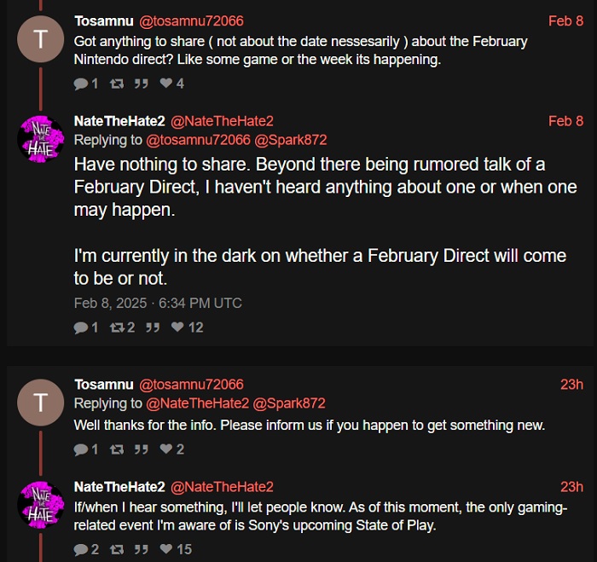Retweet Tosamnu's February Nintendo Direct question
597x562 pixels.
pyautogui.click(x=116, y=84)
